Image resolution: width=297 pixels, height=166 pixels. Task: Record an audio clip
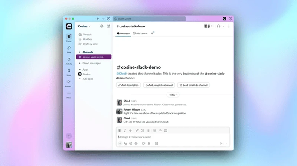point(149,143)
